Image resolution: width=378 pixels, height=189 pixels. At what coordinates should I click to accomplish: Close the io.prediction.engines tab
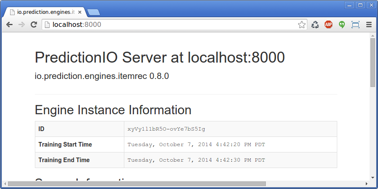(80, 12)
